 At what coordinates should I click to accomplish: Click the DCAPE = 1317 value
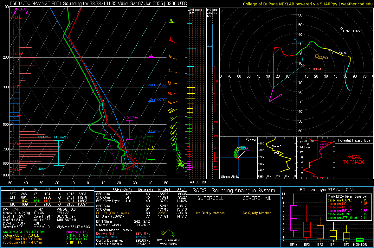coord(14,223)
